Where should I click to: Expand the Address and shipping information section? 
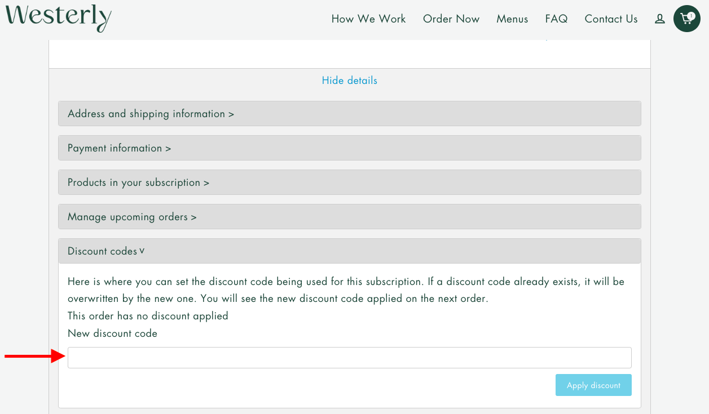click(x=349, y=113)
